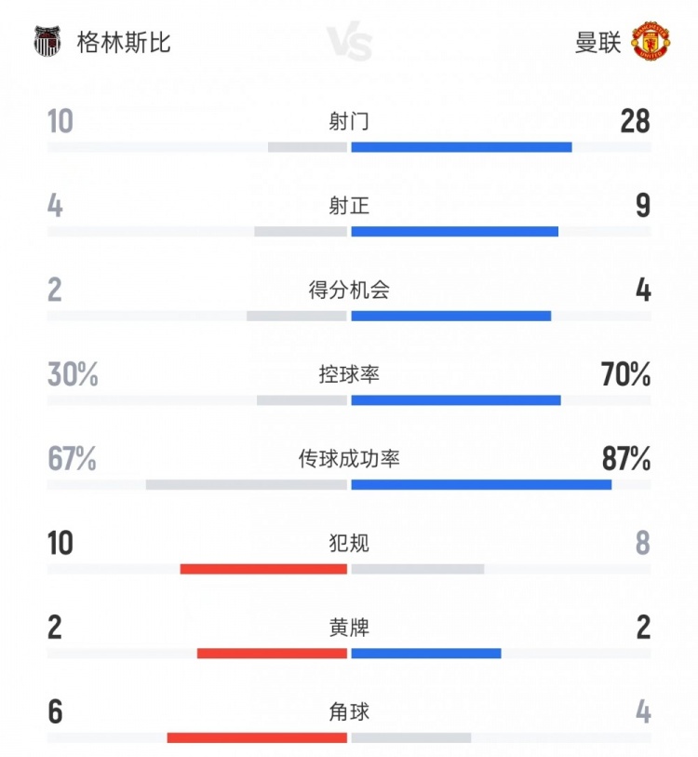Select the 传球成功率 stat label

(x=349, y=459)
